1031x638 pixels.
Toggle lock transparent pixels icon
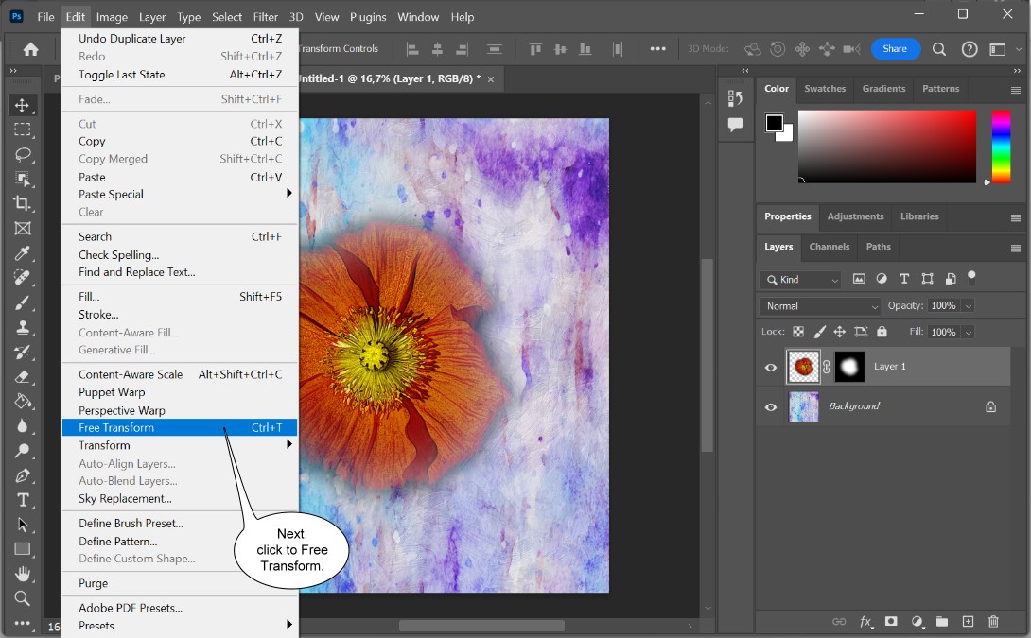pyautogui.click(x=798, y=332)
